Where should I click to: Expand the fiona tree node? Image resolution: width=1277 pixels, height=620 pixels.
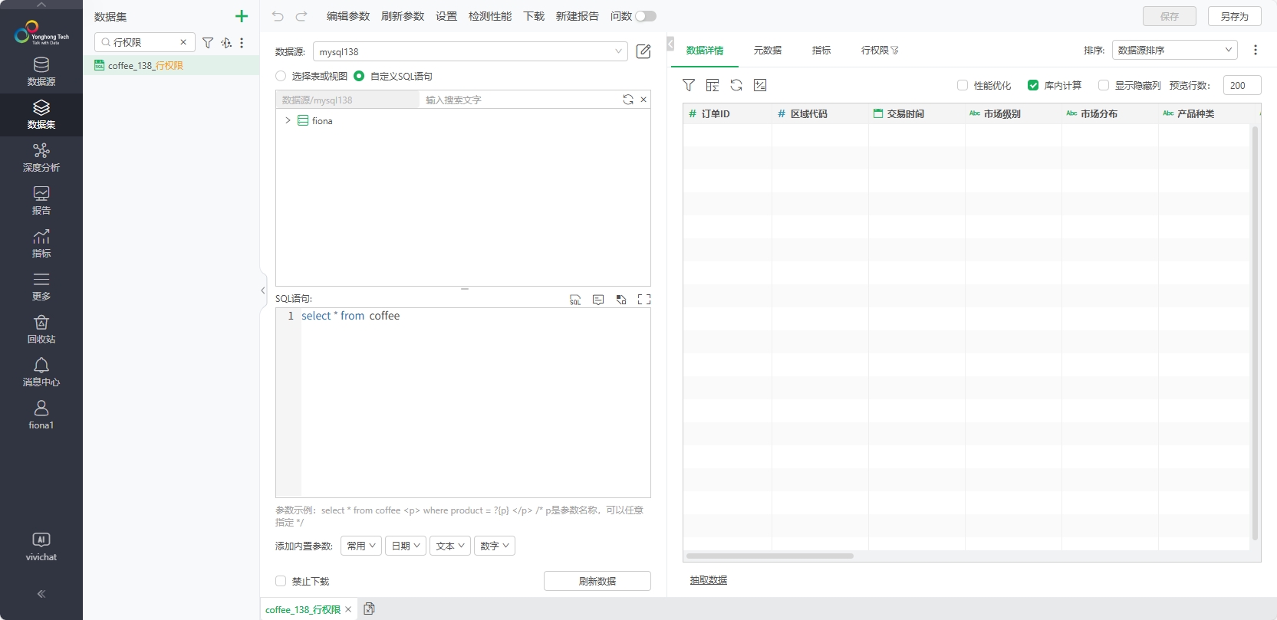click(x=288, y=120)
